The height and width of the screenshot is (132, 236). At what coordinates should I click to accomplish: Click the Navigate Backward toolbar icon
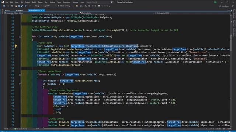click(x=4, y=6)
